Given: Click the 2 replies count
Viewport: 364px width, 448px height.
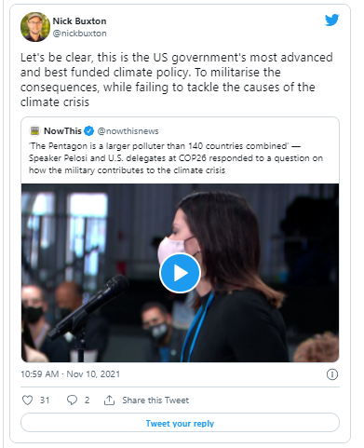Looking at the screenshot, I should [x=87, y=400].
